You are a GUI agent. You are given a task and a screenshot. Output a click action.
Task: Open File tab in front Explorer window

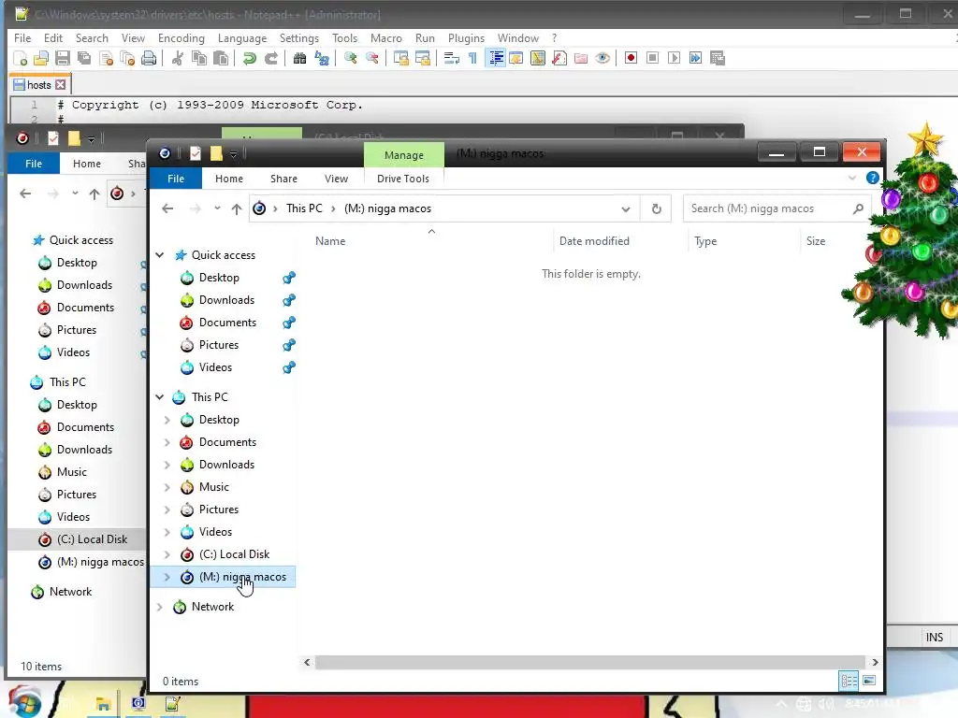(x=176, y=179)
